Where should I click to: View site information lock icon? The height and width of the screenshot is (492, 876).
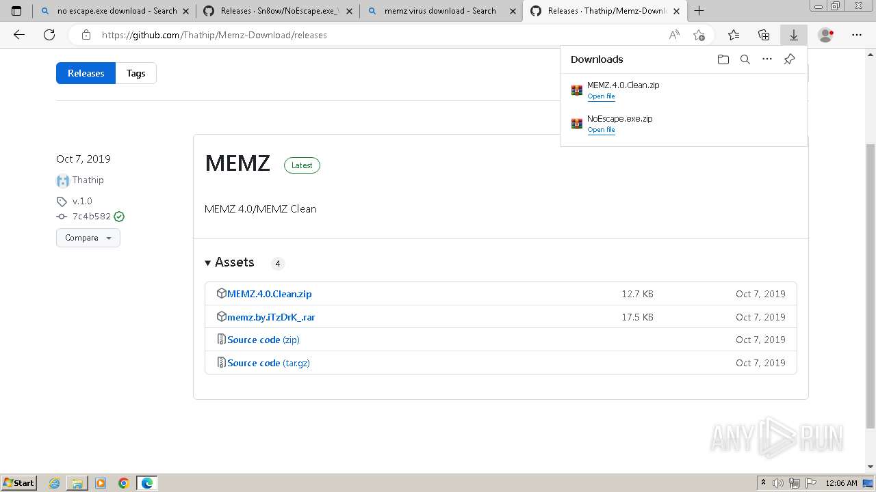point(86,35)
